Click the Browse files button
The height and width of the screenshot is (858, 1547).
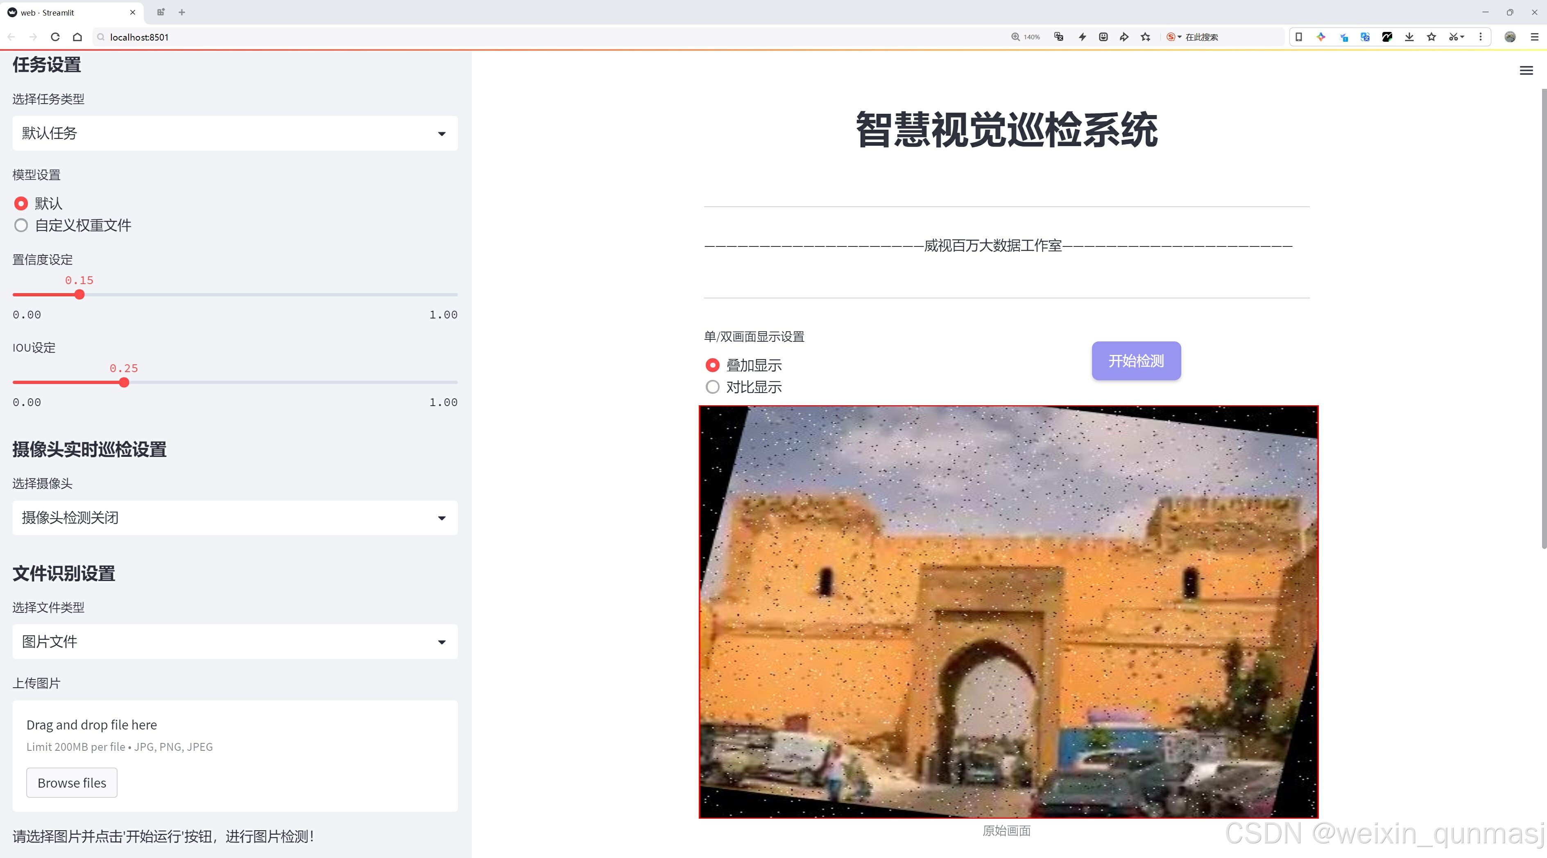coord(71,783)
